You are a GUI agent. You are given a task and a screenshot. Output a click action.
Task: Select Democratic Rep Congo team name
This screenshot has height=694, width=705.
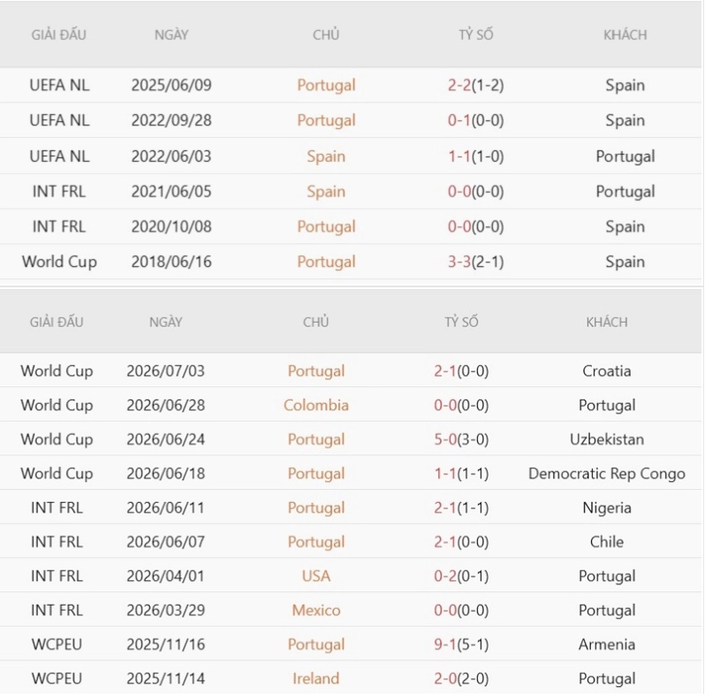pos(607,474)
